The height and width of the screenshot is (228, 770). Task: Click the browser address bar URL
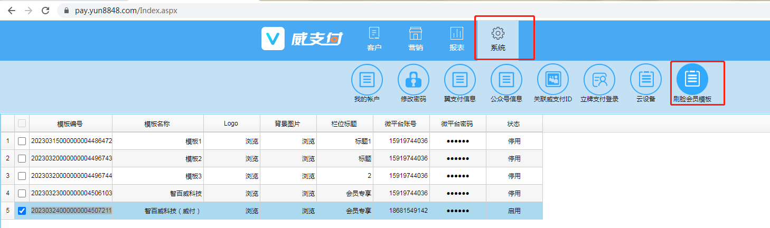(139, 11)
